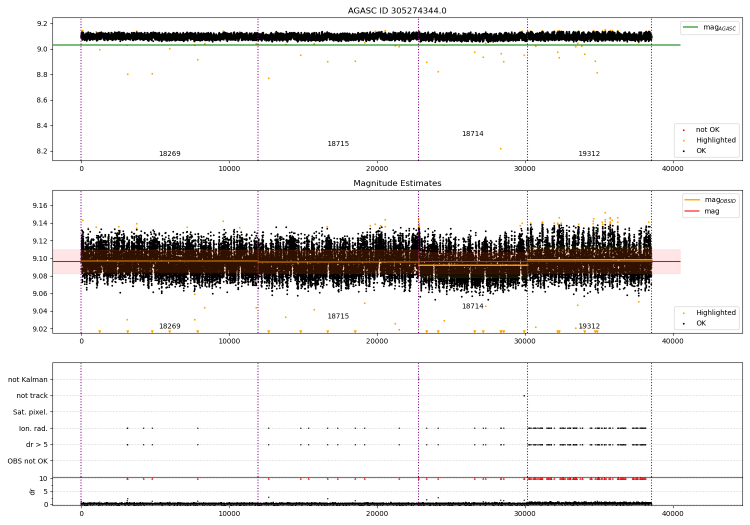Click green line sample in mag AGASC legend
750x525 pixels.
click(x=690, y=27)
